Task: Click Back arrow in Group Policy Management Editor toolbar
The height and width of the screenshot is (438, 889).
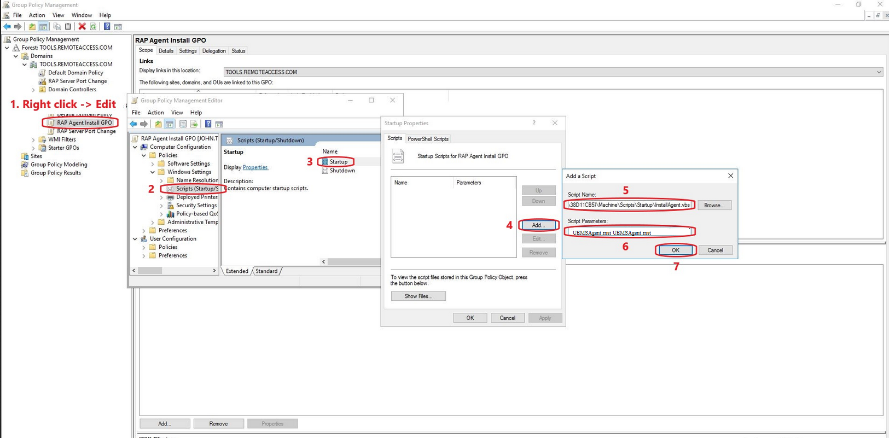Action: [133, 124]
